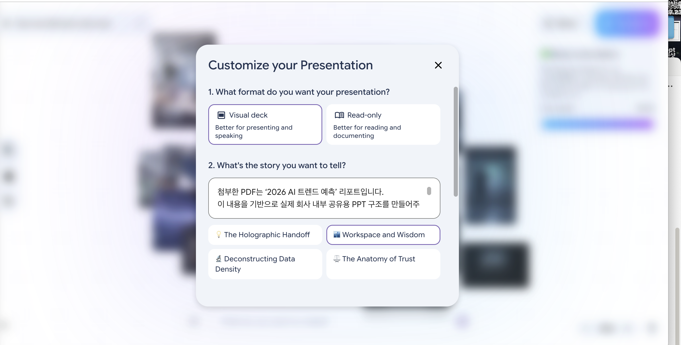The height and width of the screenshot is (345, 681).
Task: Switch format to the Read-only option
Action: pyautogui.click(x=383, y=124)
